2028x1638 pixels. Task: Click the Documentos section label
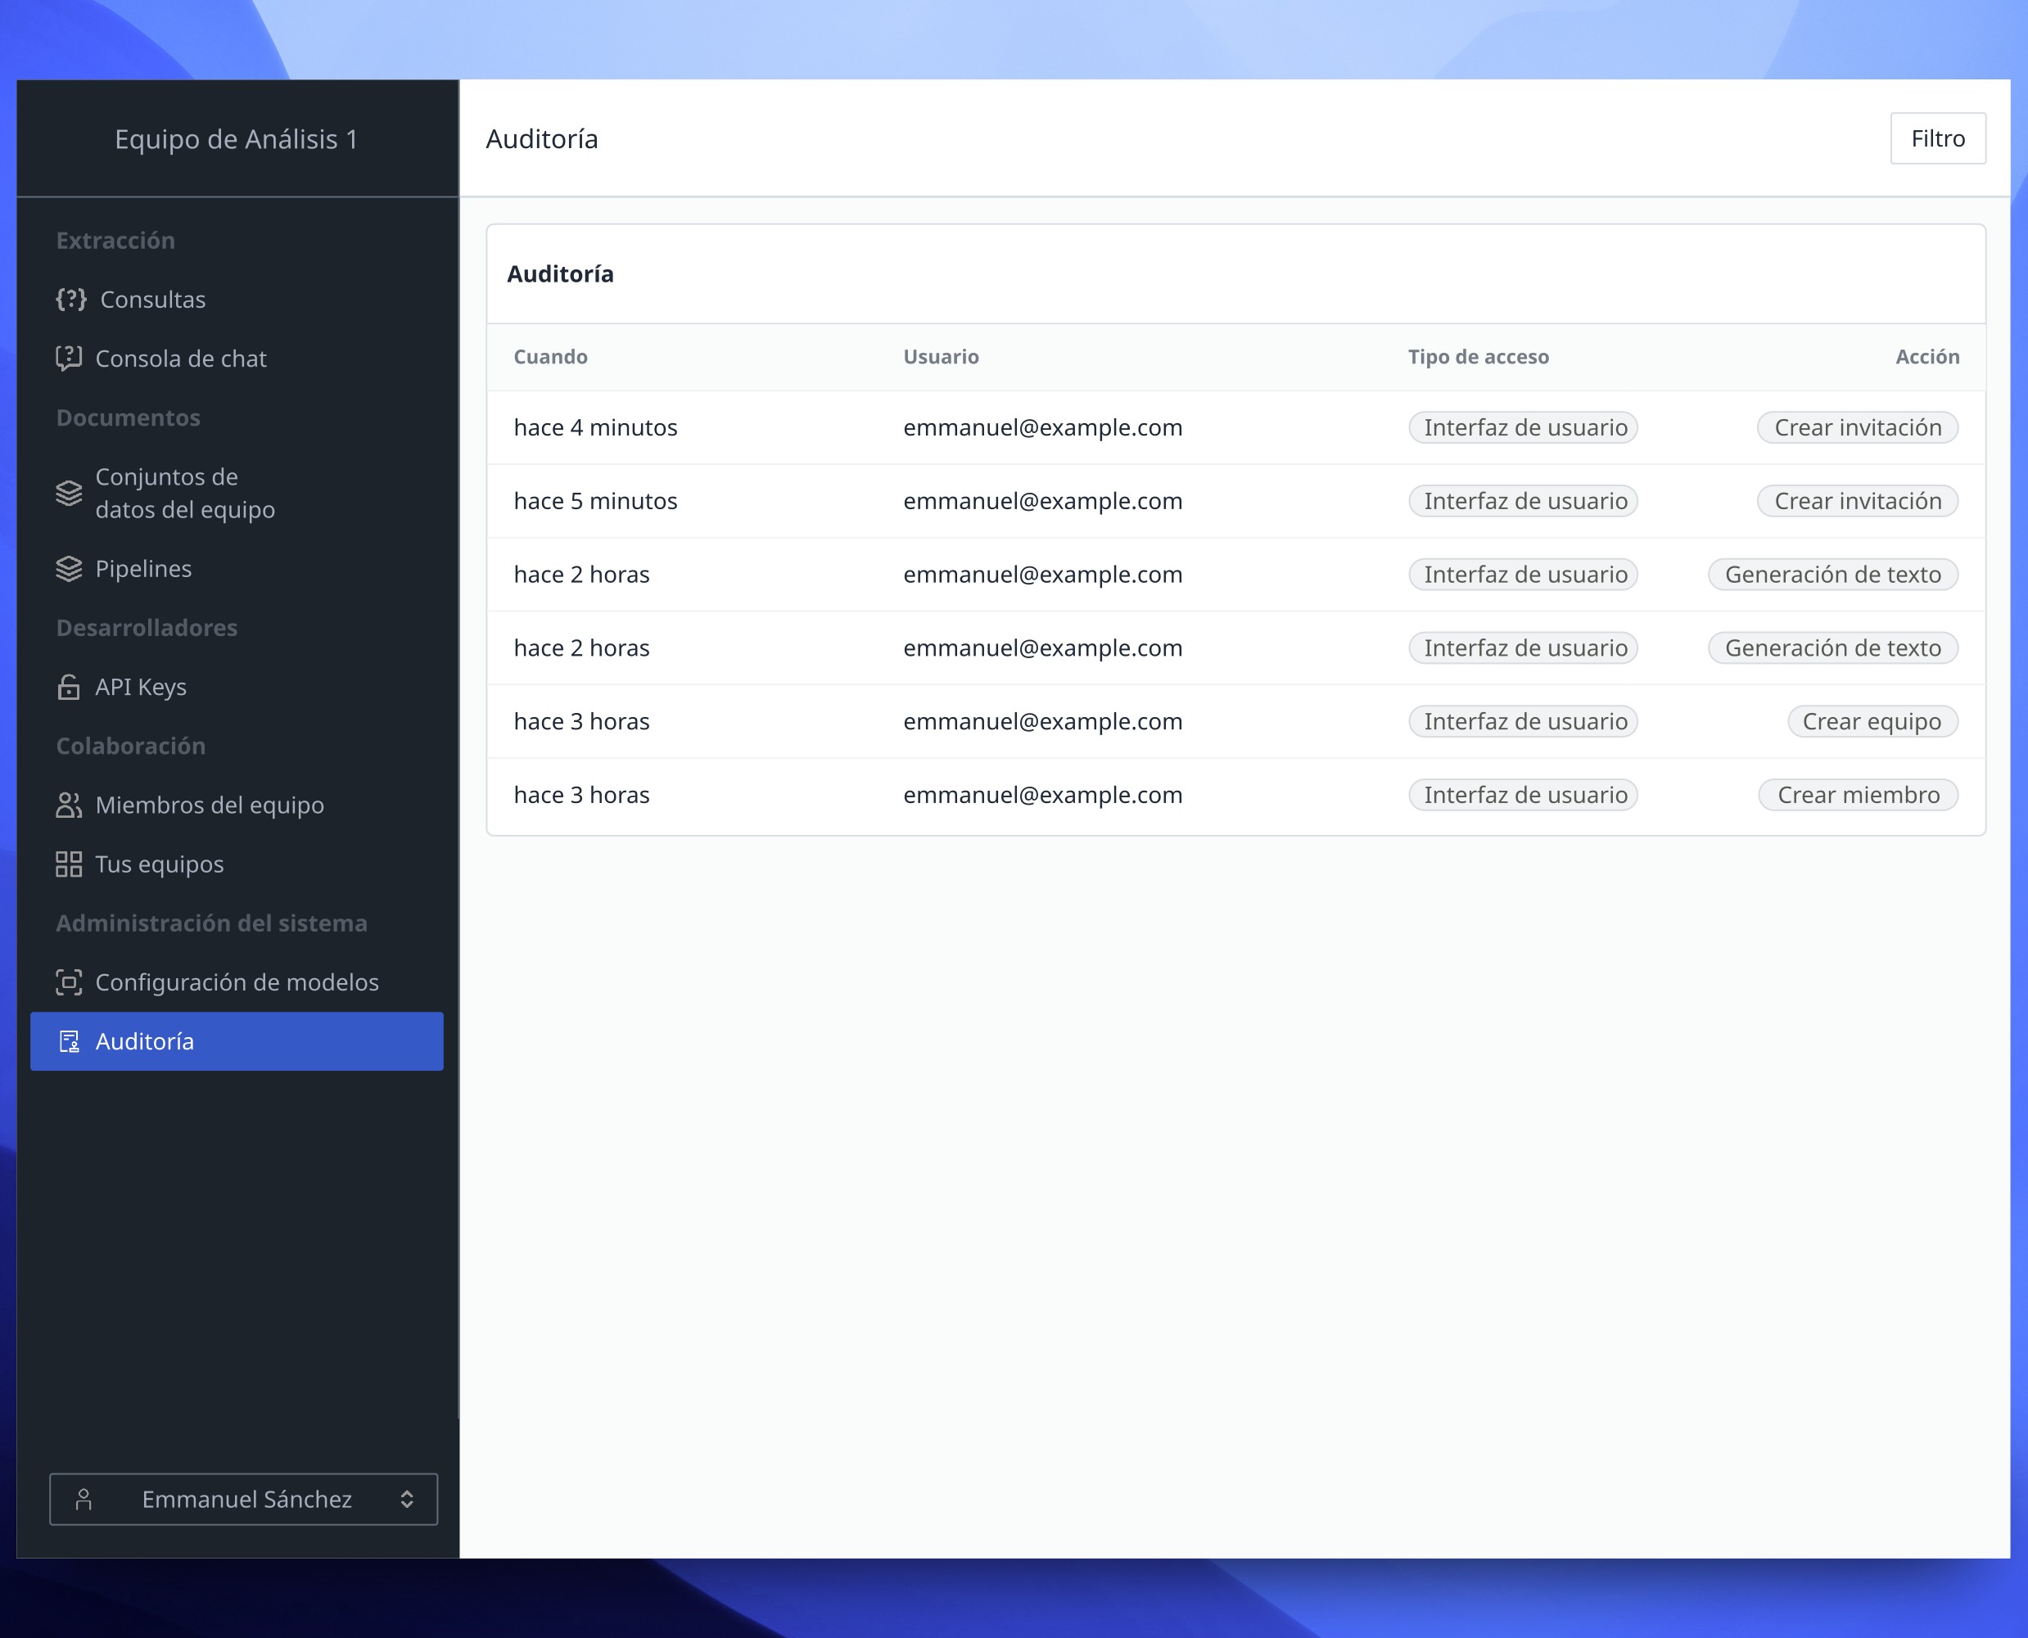pos(129,418)
